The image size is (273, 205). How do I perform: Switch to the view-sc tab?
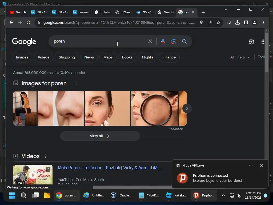[82, 12]
